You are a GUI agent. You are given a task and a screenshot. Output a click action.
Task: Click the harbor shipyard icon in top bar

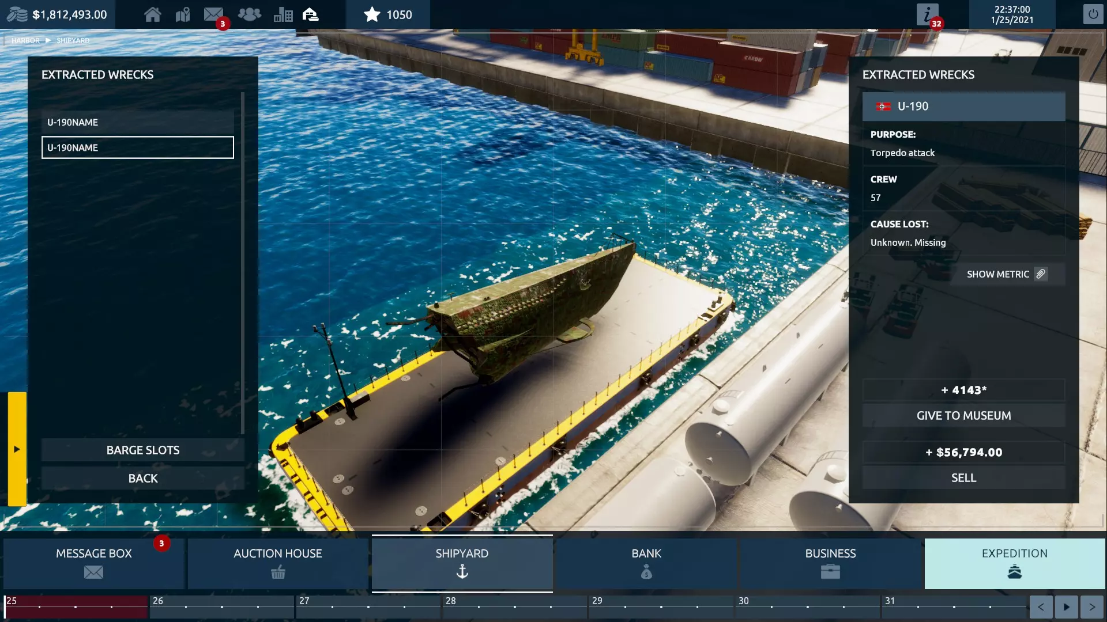click(x=311, y=14)
